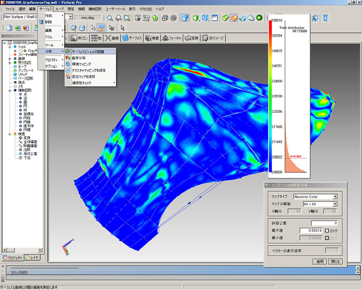362x290 pixels.
Task: Expand the 曲線 node in project tree
Action: [x=10, y=58]
